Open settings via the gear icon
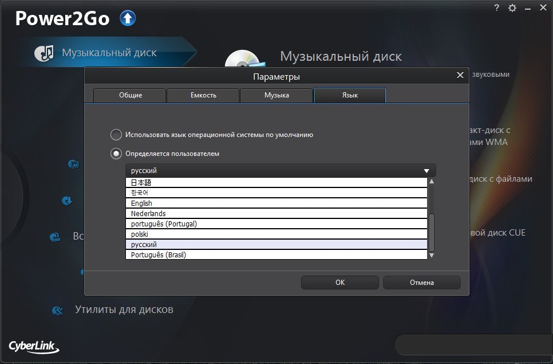Screen dimensions: 553x364 coord(512,8)
